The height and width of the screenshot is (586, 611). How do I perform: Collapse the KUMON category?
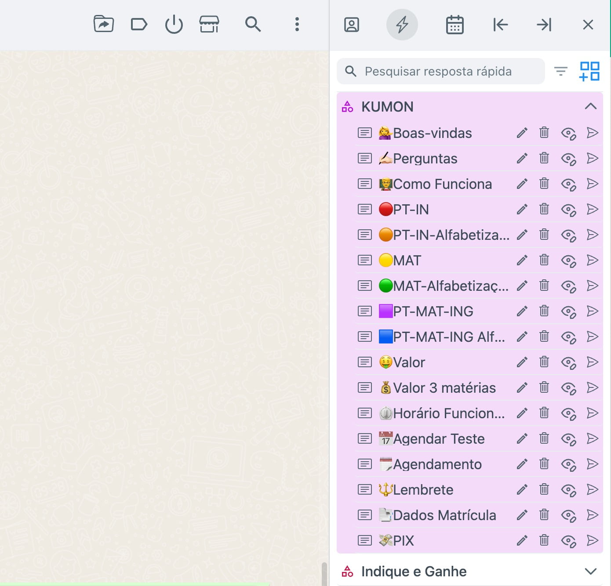click(590, 106)
